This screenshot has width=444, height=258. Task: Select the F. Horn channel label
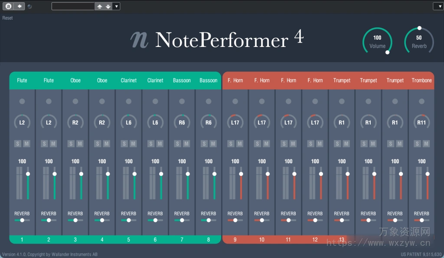[x=235, y=80]
